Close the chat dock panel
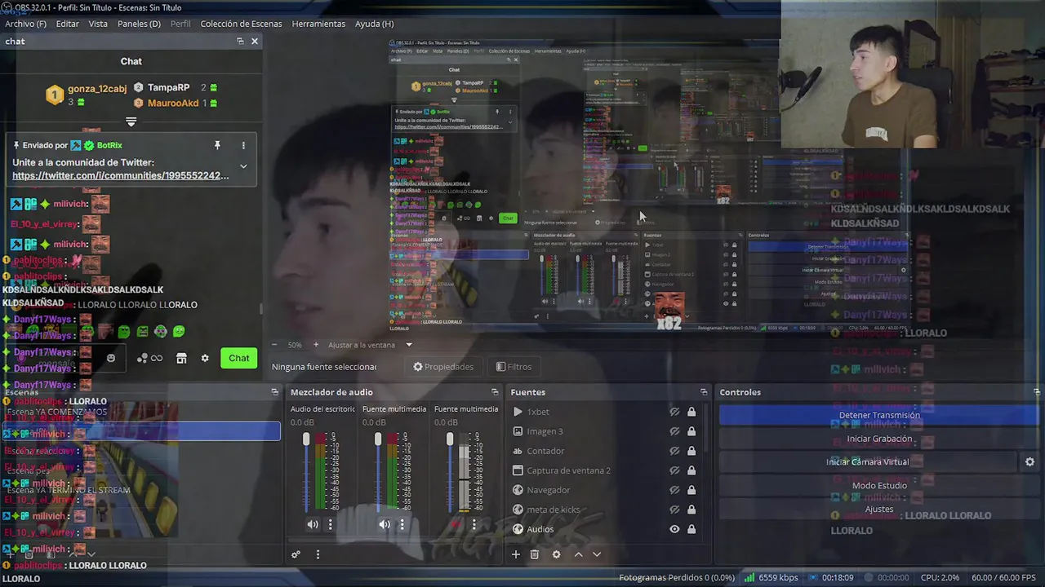 point(255,41)
